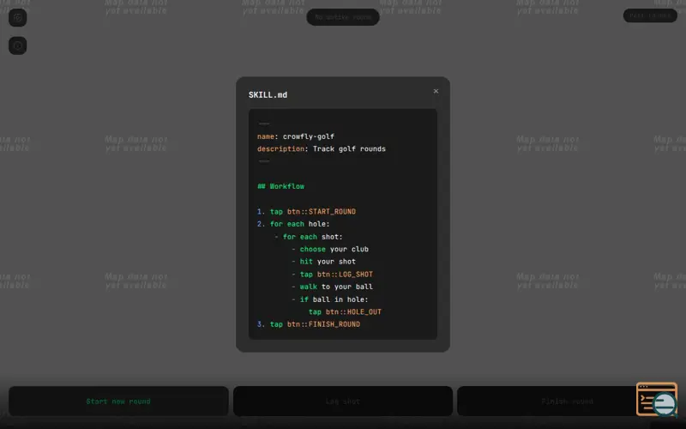Click the Finish round button
The width and height of the screenshot is (686, 429).
tap(567, 401)
